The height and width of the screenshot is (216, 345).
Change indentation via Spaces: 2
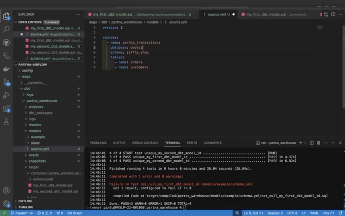click(275, 213)
